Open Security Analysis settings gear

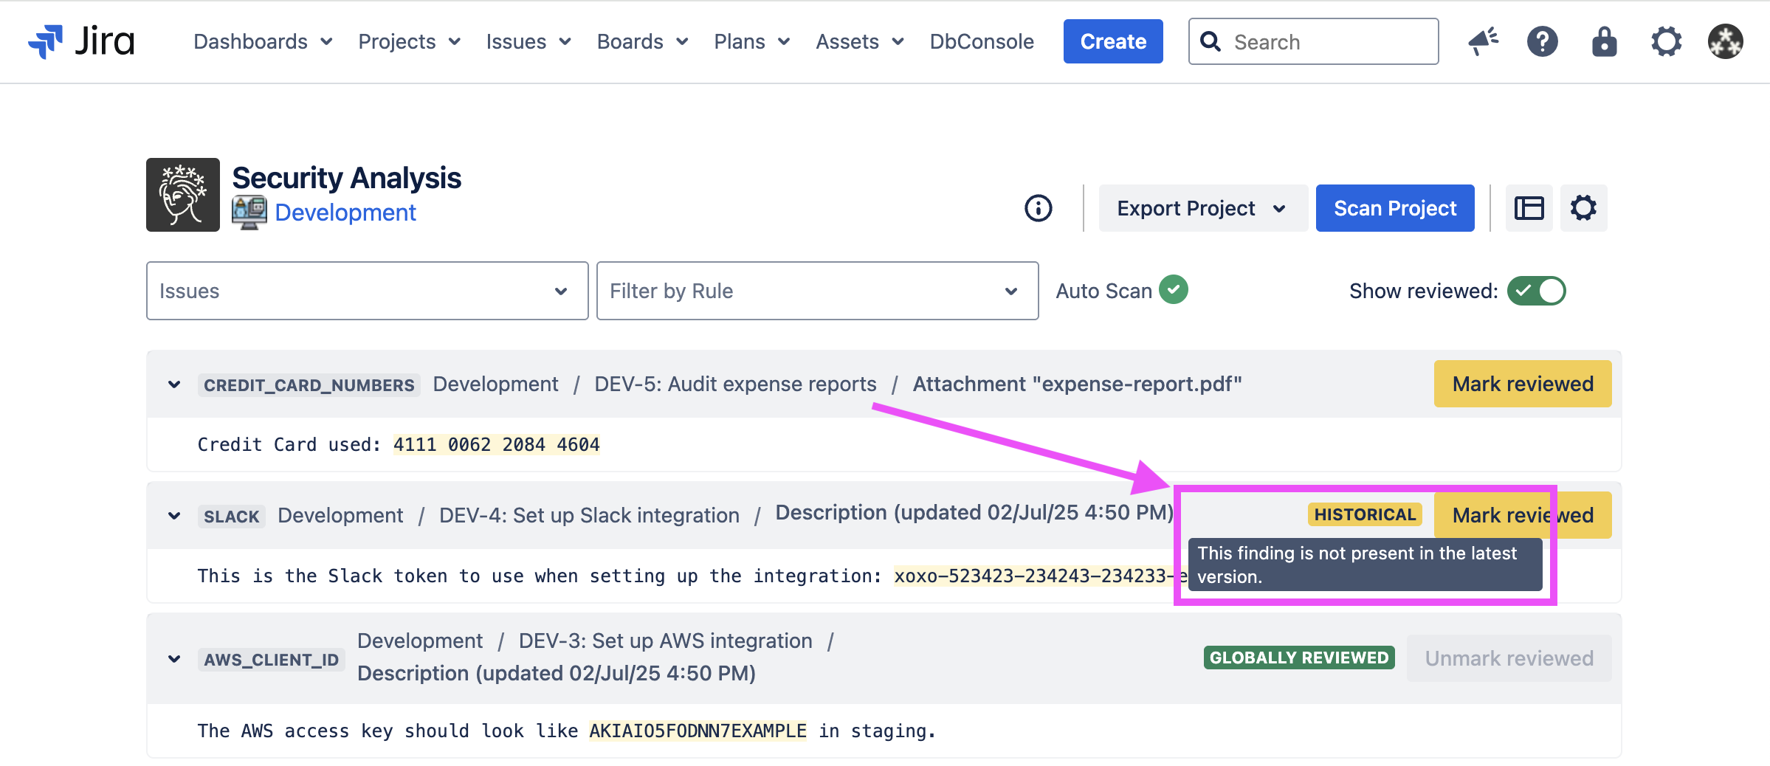tap(1583, 208)
